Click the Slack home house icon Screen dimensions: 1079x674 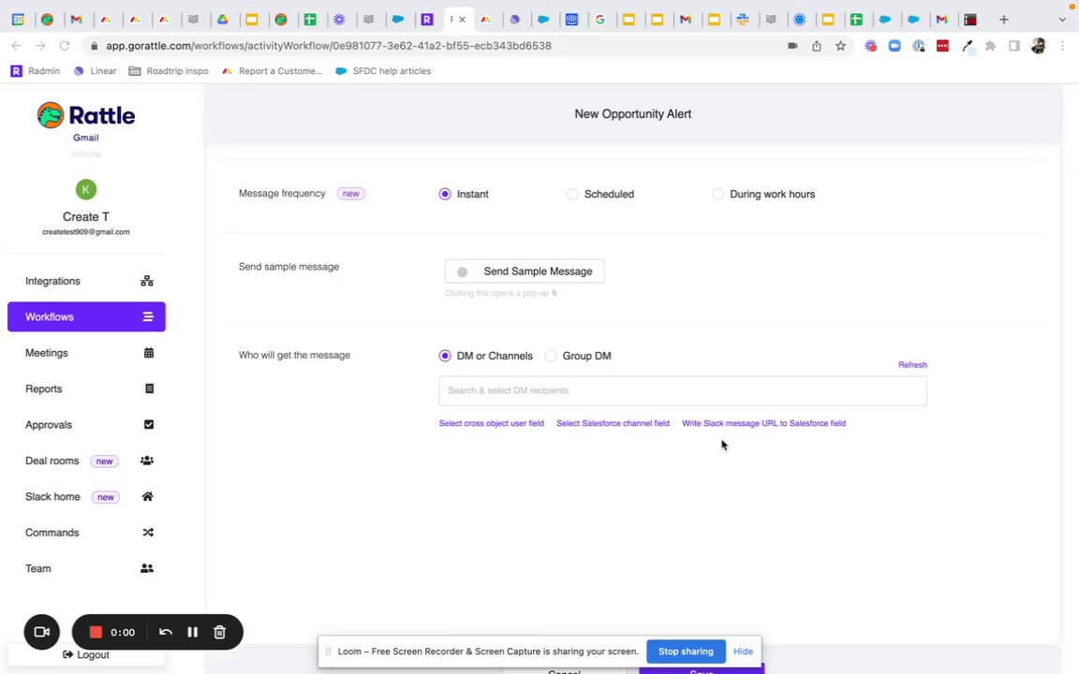tap(147, 497)
